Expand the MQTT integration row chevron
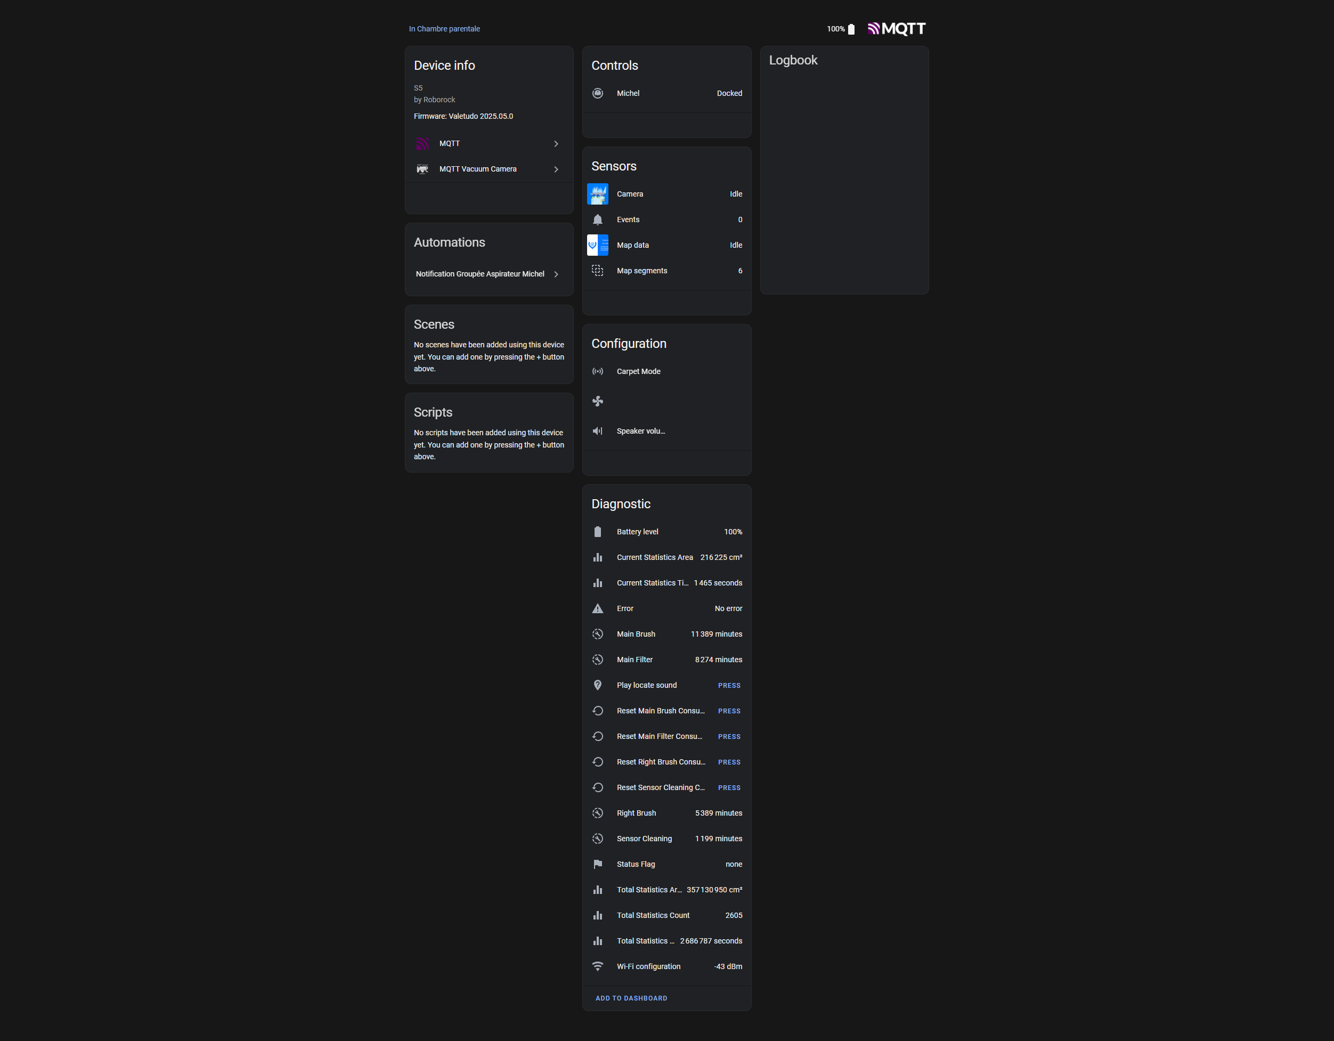The width and height of the screenshot is (1334, 1041). point(556,143)
